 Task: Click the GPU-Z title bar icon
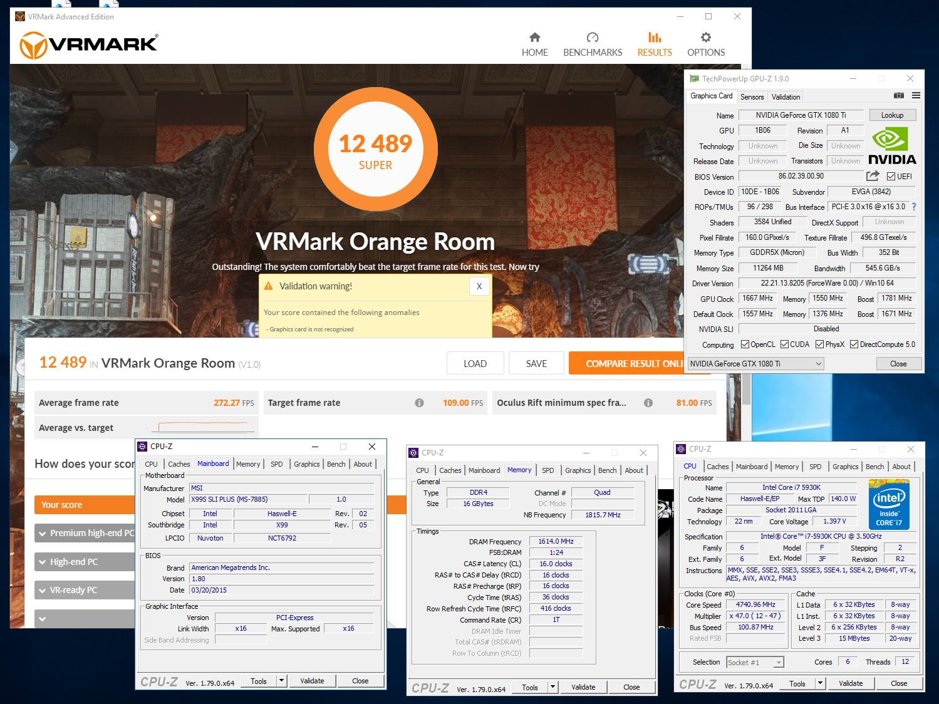[694, 79]
